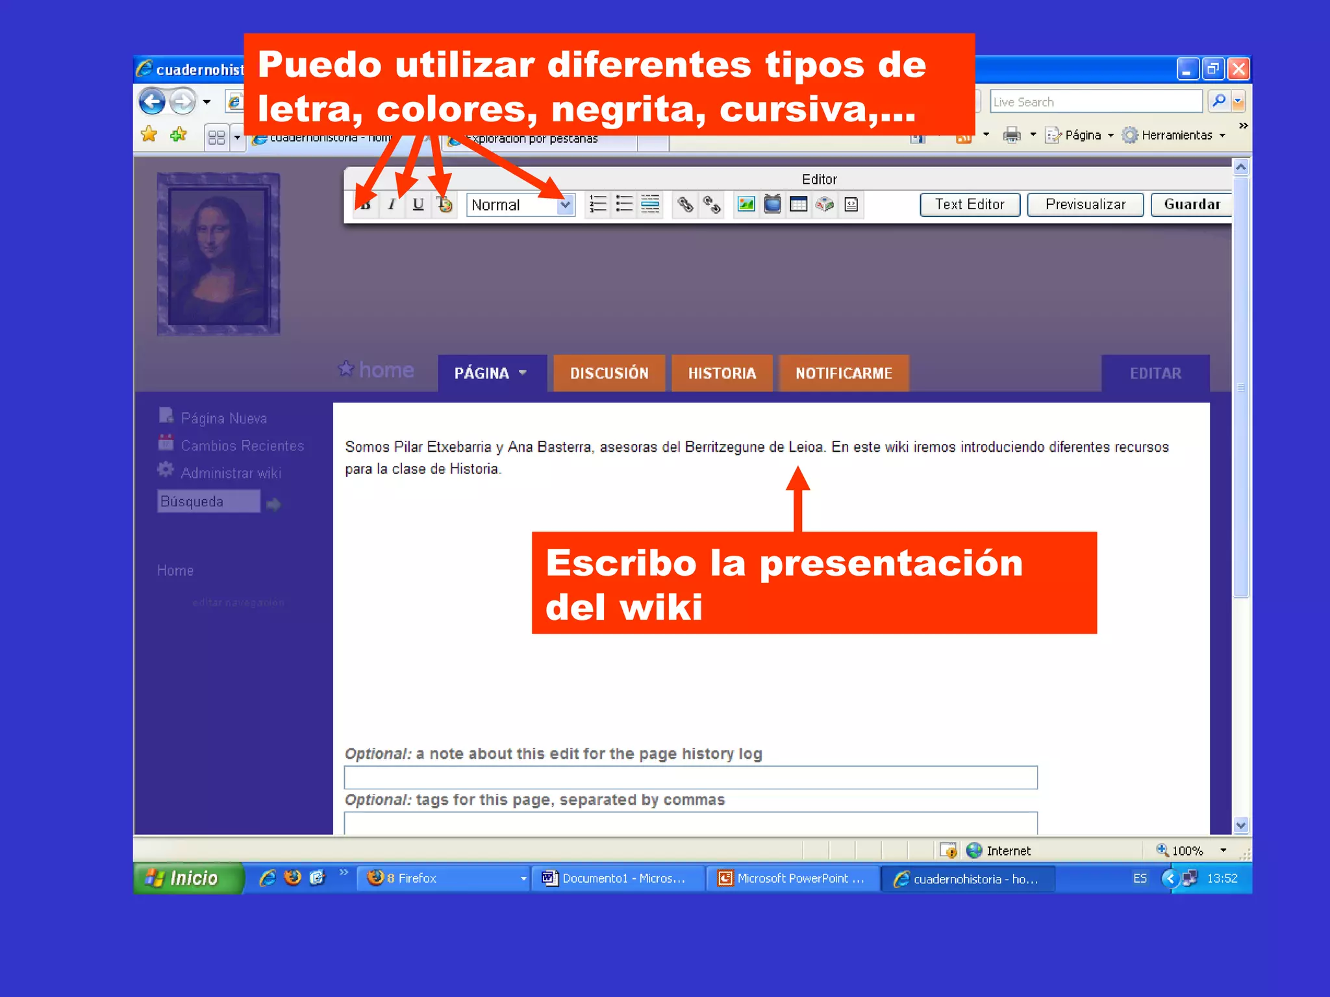Add page to Favorites with the plus-star icon
This screenshot has width=1330, height=997.
(178, 134)
